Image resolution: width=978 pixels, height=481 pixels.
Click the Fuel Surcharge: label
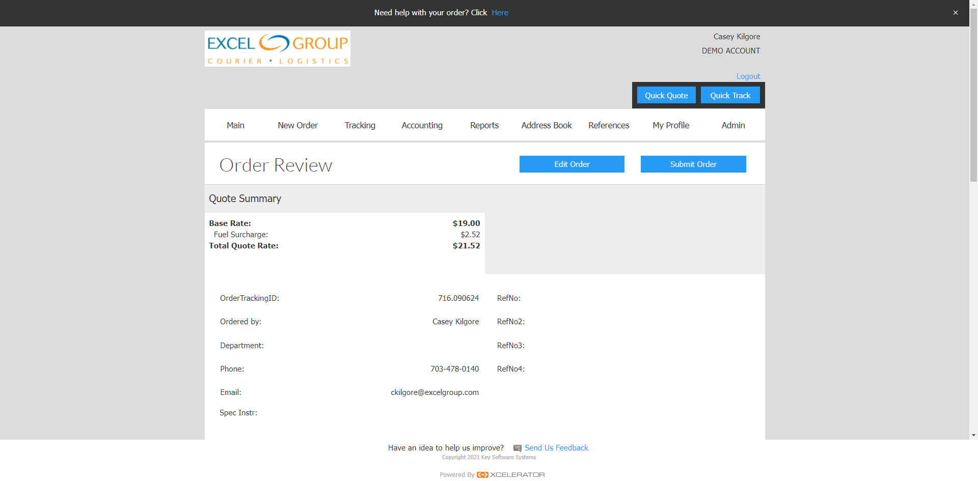pos(241,235)
